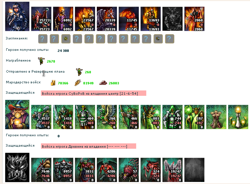Click the clan reserve elf icon beside 268
The image size is (250, 184).
(79, 72)
